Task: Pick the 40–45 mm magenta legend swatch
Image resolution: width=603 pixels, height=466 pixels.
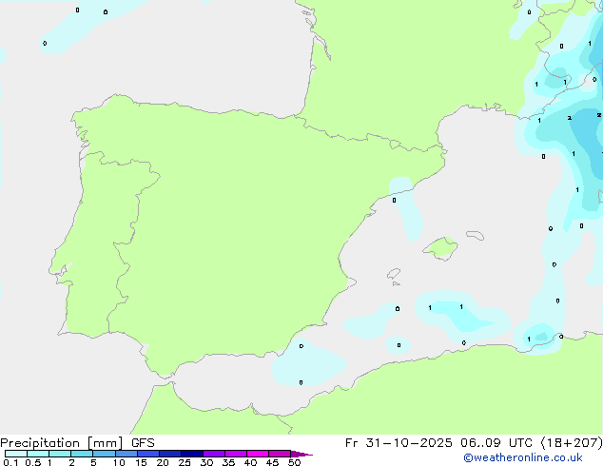Action: click(258, 454)
